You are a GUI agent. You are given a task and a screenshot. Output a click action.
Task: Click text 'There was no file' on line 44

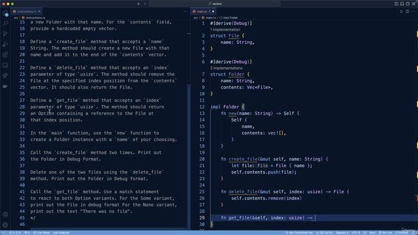point(106,211)
